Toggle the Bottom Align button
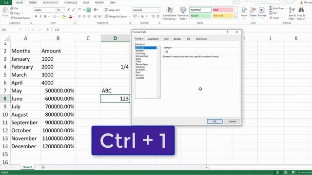Viewport: 312px width, 175px height. pos(89,10)
